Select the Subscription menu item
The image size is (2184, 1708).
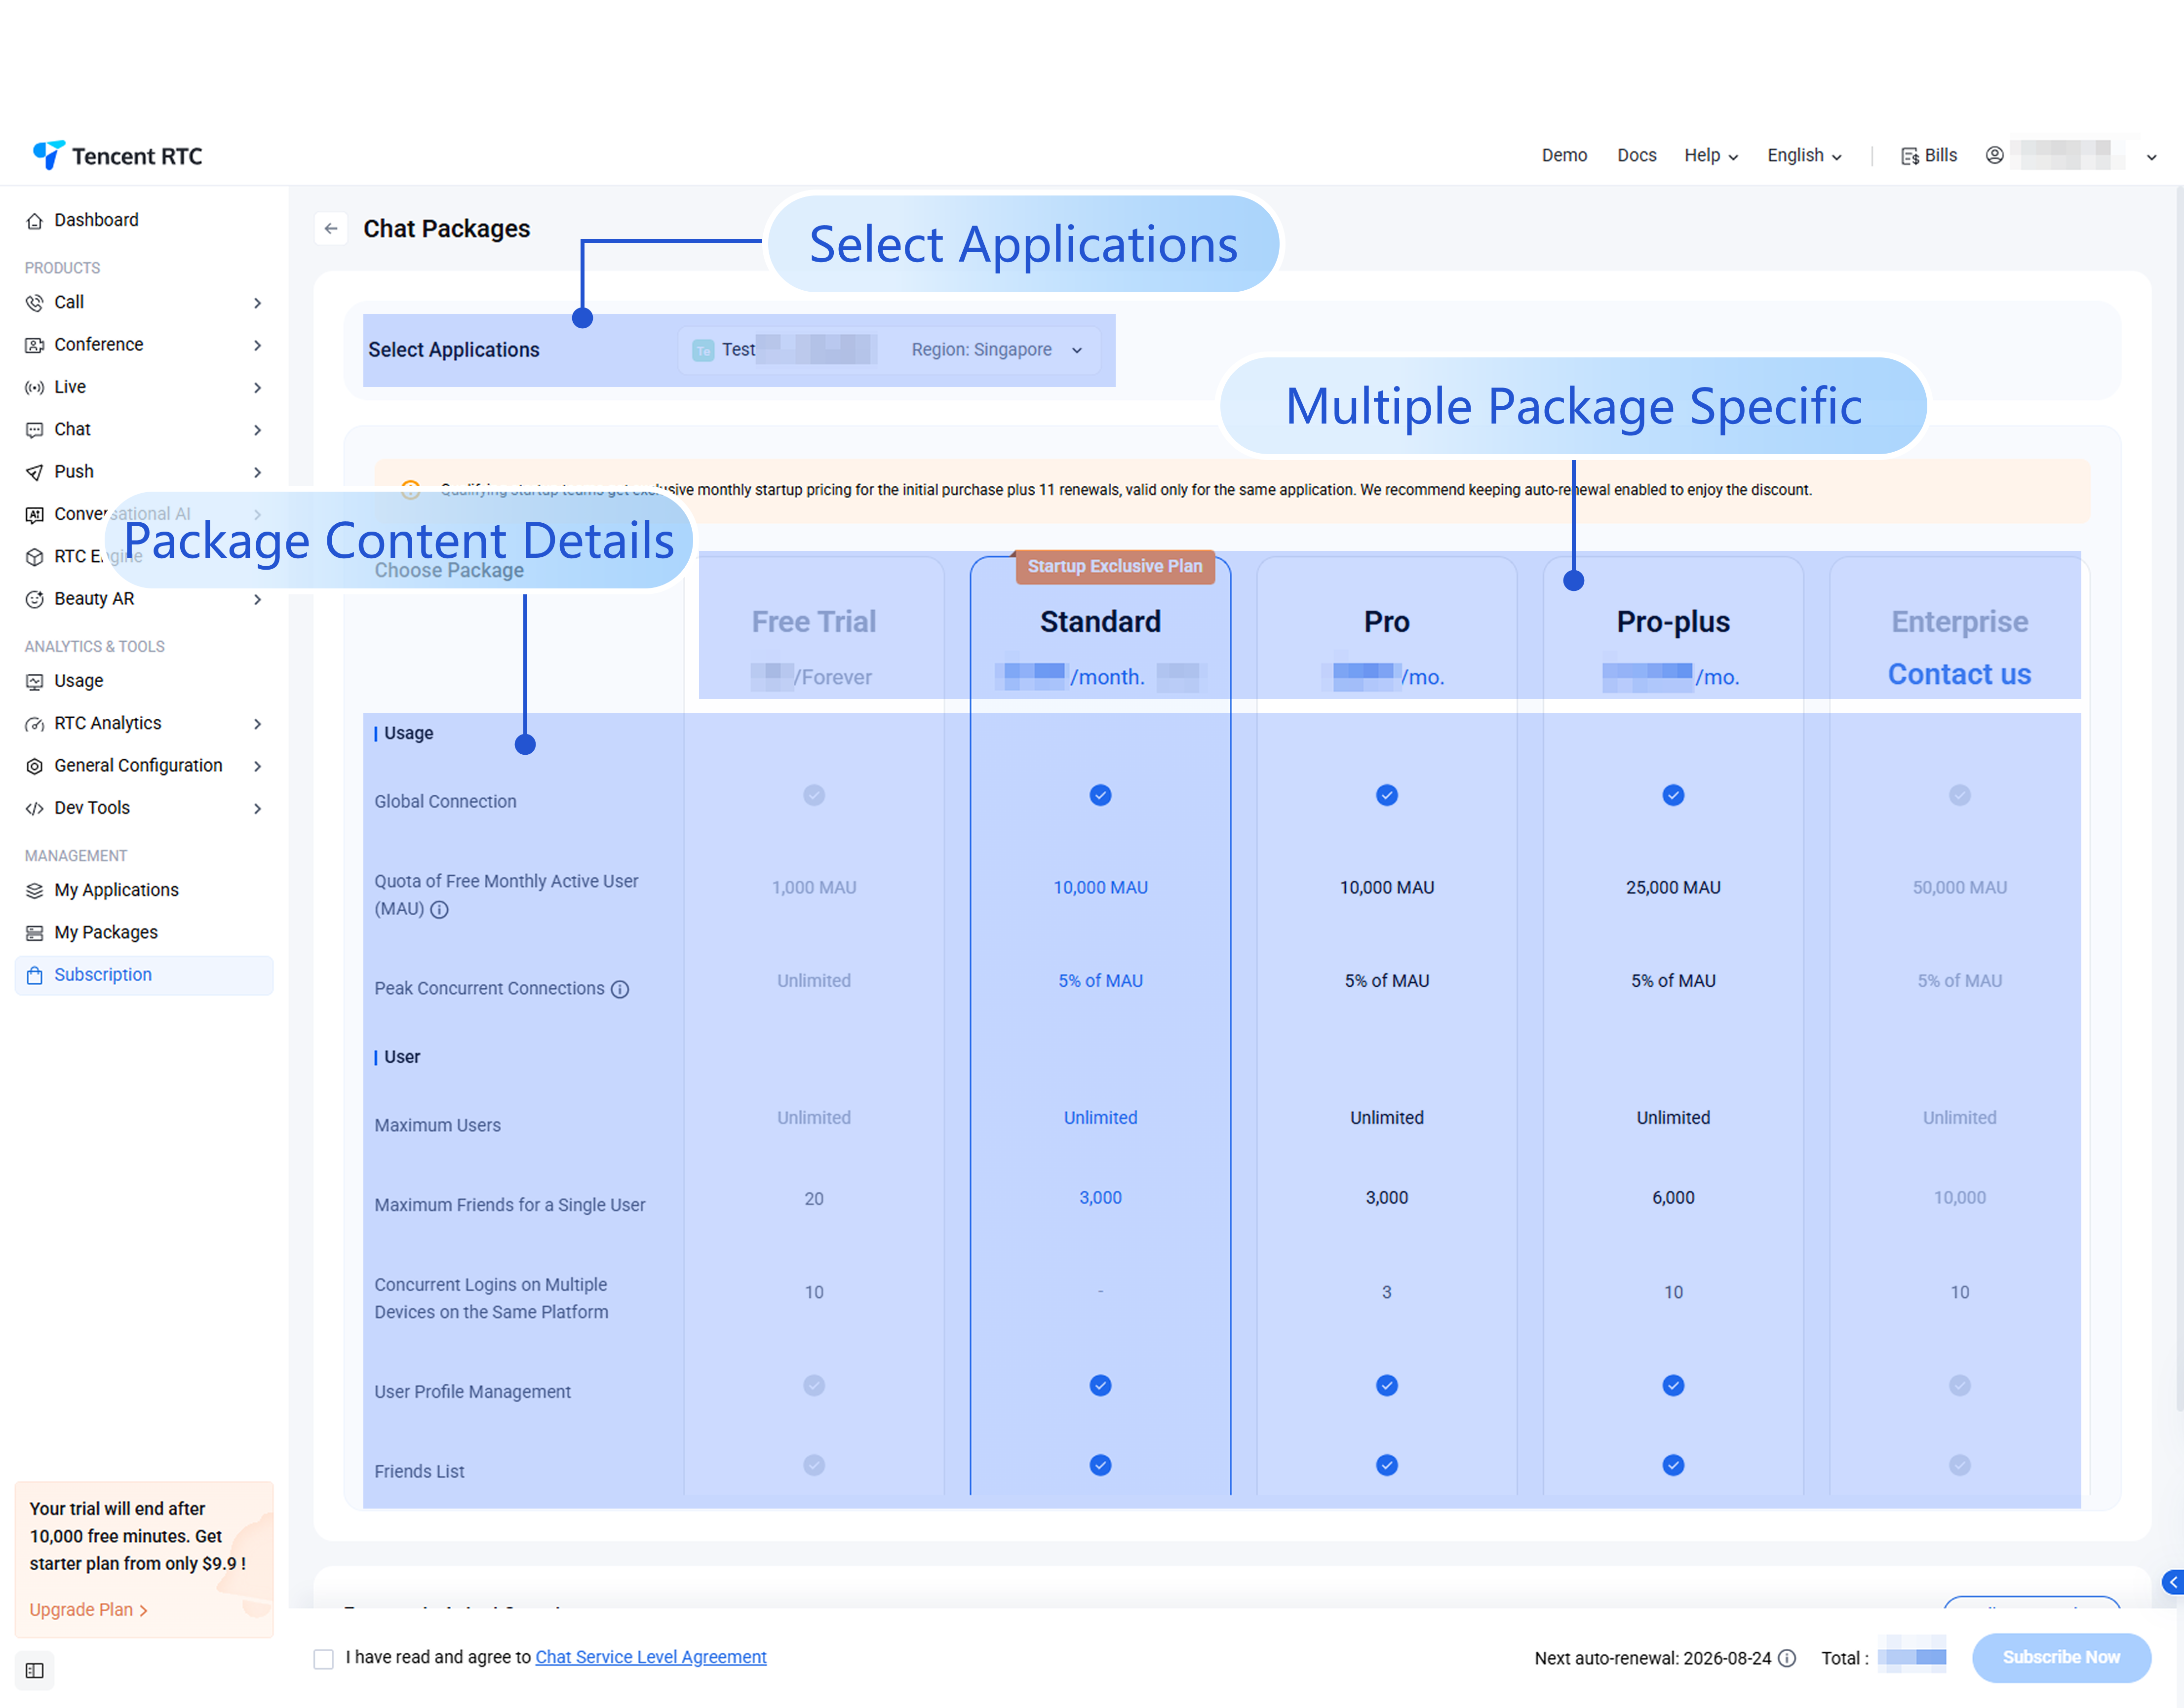(x=144, y=976)
